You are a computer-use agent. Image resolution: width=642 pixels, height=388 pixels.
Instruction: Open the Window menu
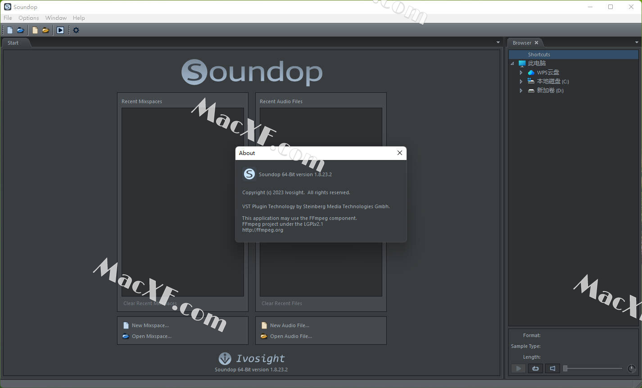coord(56,18)
